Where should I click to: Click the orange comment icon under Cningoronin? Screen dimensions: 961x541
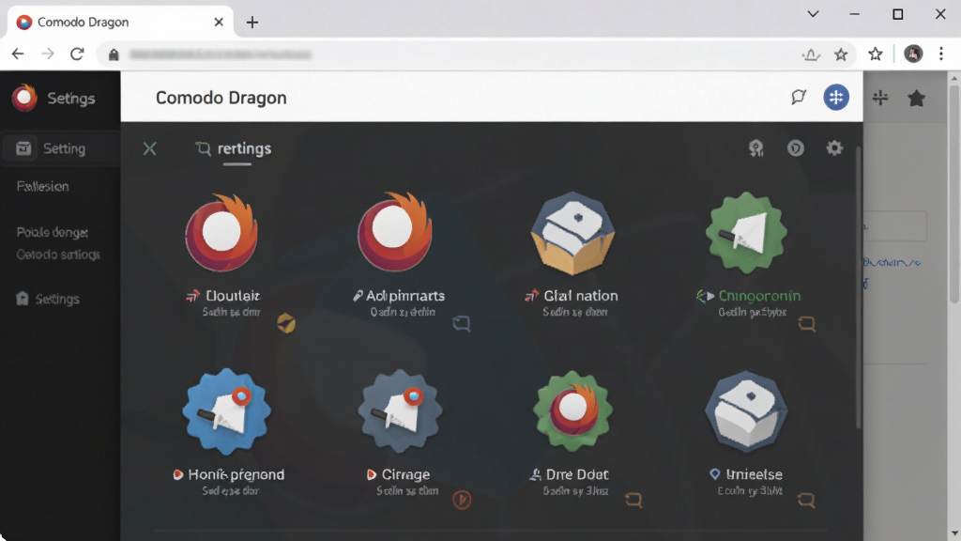806,323
